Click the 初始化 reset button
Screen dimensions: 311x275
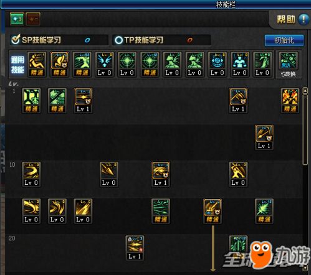(284, 40)
